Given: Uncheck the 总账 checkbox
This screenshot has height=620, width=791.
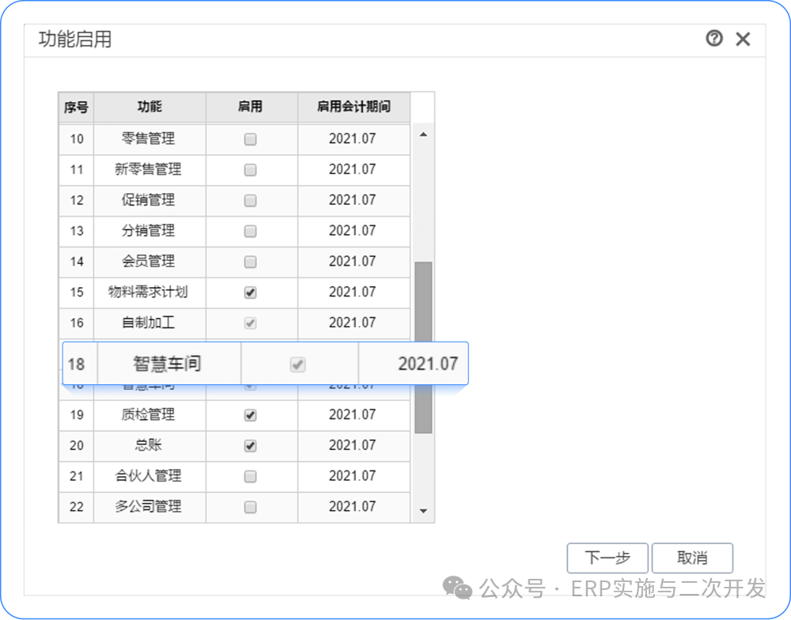Looking at the screenshot, I should tap(251, 446).
